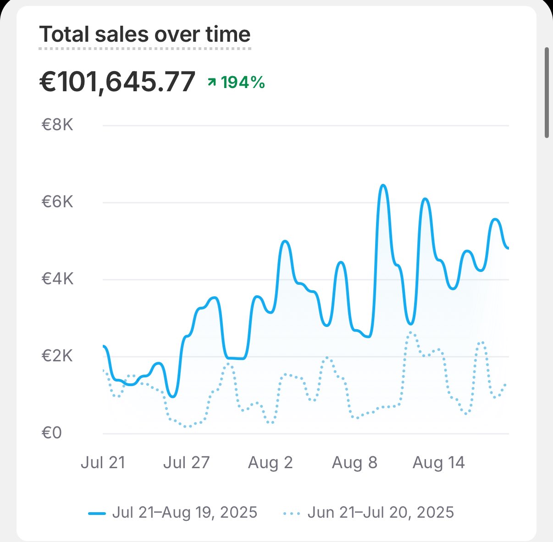
Task: Click the Jul 27 x-axis label
Action: pyautogui.click(x=186, y=463)
